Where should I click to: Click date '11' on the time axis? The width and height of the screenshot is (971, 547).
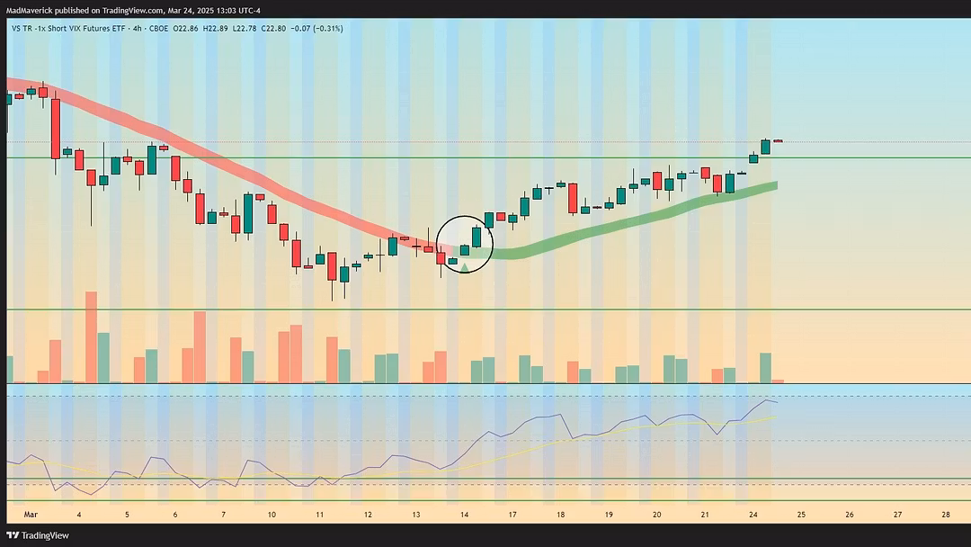tap(319, 515)
